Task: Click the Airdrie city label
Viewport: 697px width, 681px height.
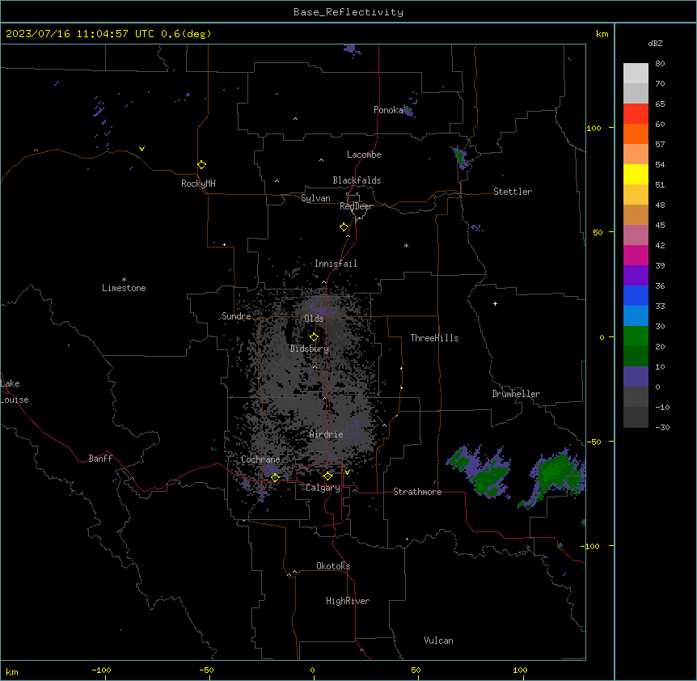Action: coord(326,434)
